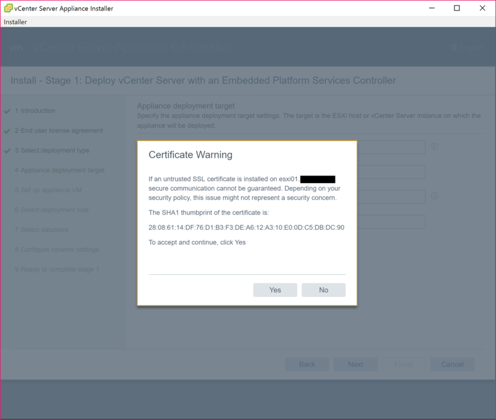Click the green checkmark beside End user license agreement

7,131
